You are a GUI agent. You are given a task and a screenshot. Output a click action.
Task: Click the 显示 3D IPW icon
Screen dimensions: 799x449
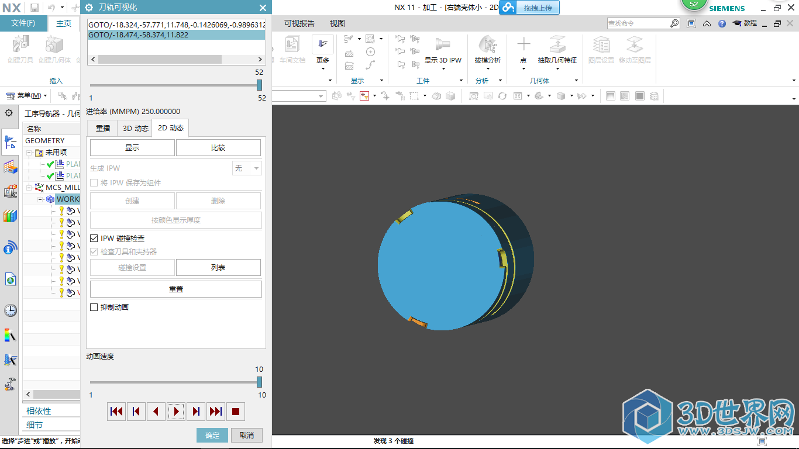click(443, 45)
